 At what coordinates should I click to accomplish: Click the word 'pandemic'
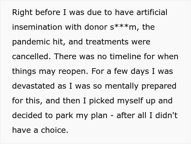click(x=31, y=42)
